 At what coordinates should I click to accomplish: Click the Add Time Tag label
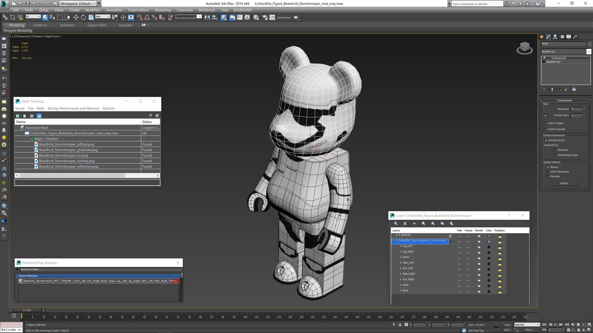[x=476, y=331]
